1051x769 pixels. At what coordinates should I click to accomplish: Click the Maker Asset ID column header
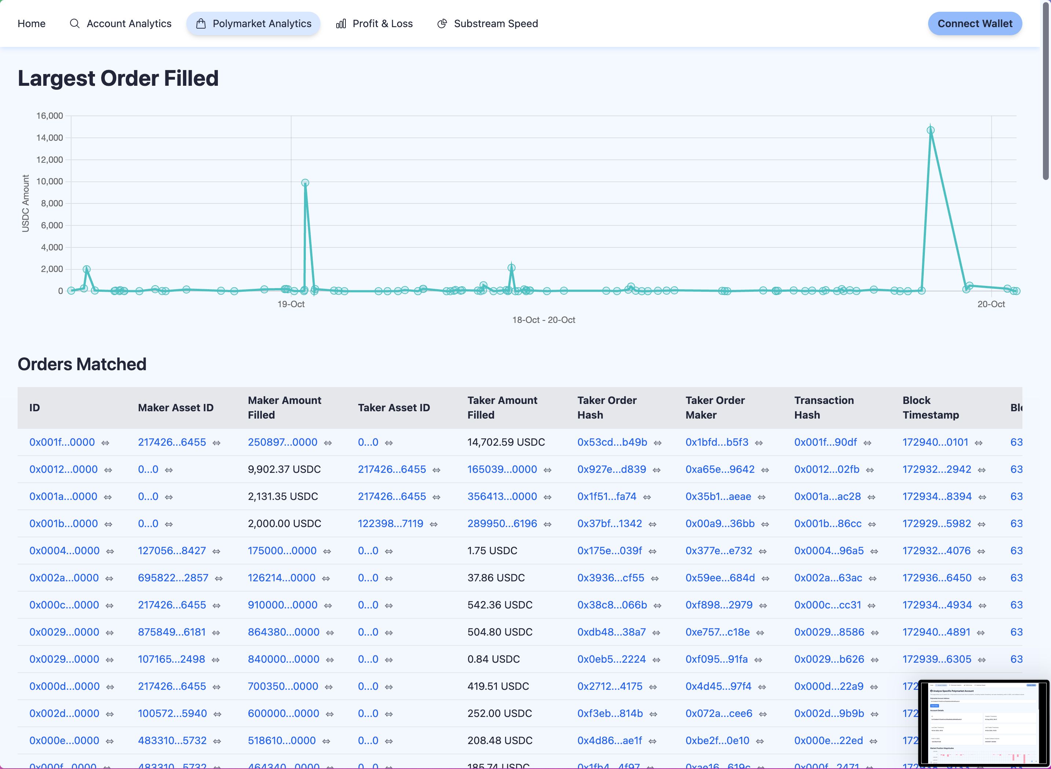(176, 408)
